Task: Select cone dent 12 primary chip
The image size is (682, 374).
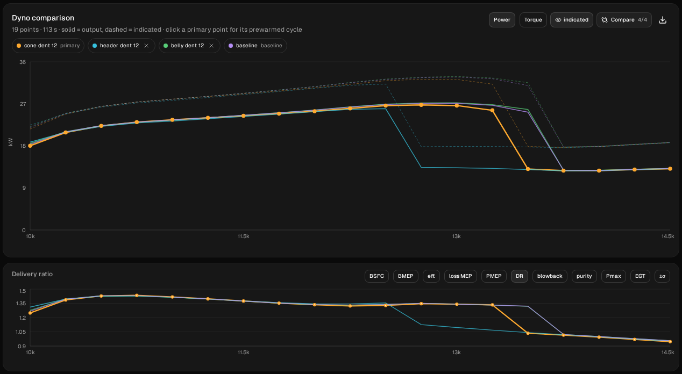Action: (48, 46)
